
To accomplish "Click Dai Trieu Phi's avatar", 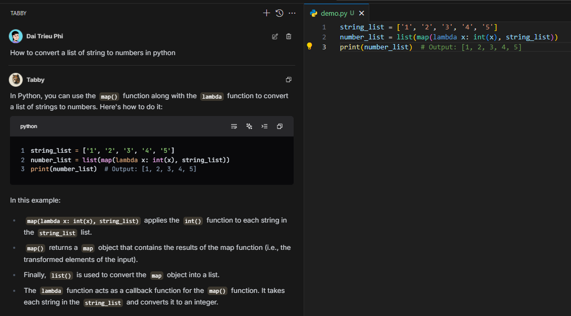I will click(16, 36).
